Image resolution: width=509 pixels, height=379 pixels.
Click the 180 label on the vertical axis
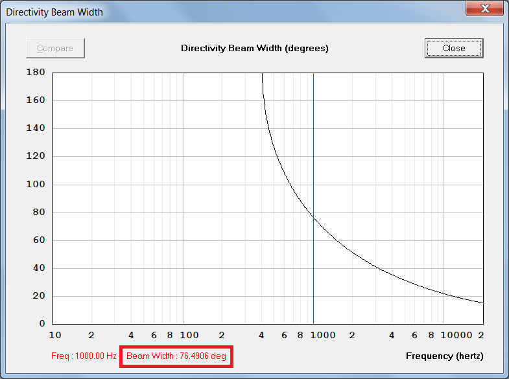pyautogui.click(x=36, y=72)
